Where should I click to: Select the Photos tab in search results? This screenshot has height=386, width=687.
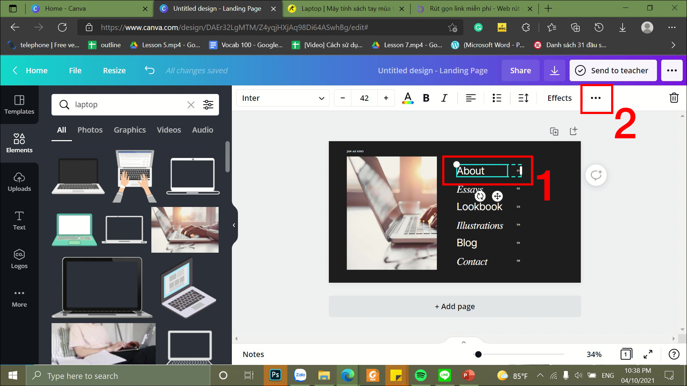pyautogui.click(x=90, y=130)
